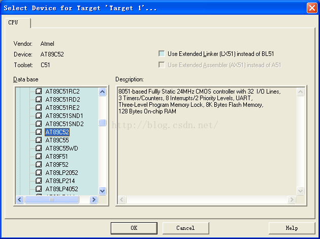The height and width of the screenshot is (239, 320).
Task: Click the chip icon beside AT89LP2052
Action: [x=39, y=172]
